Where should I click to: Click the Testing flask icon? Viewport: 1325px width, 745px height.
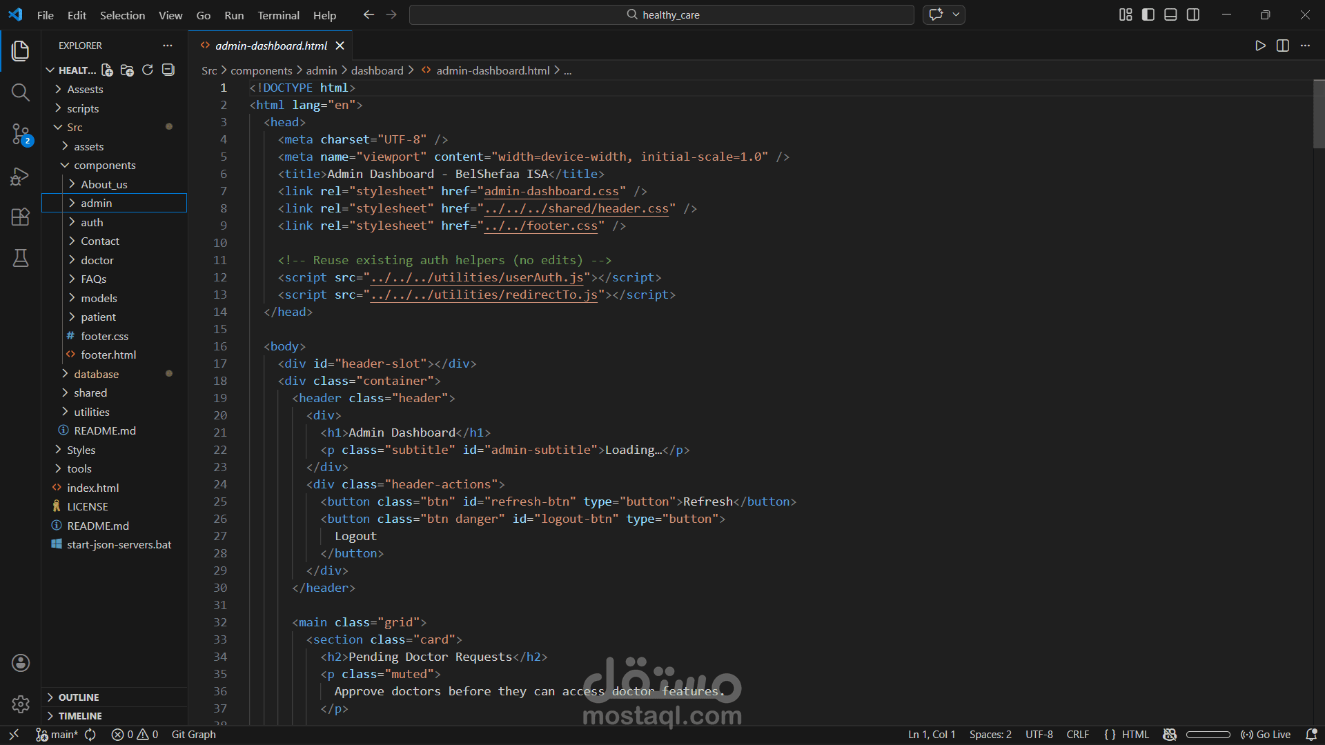[21, 258]
